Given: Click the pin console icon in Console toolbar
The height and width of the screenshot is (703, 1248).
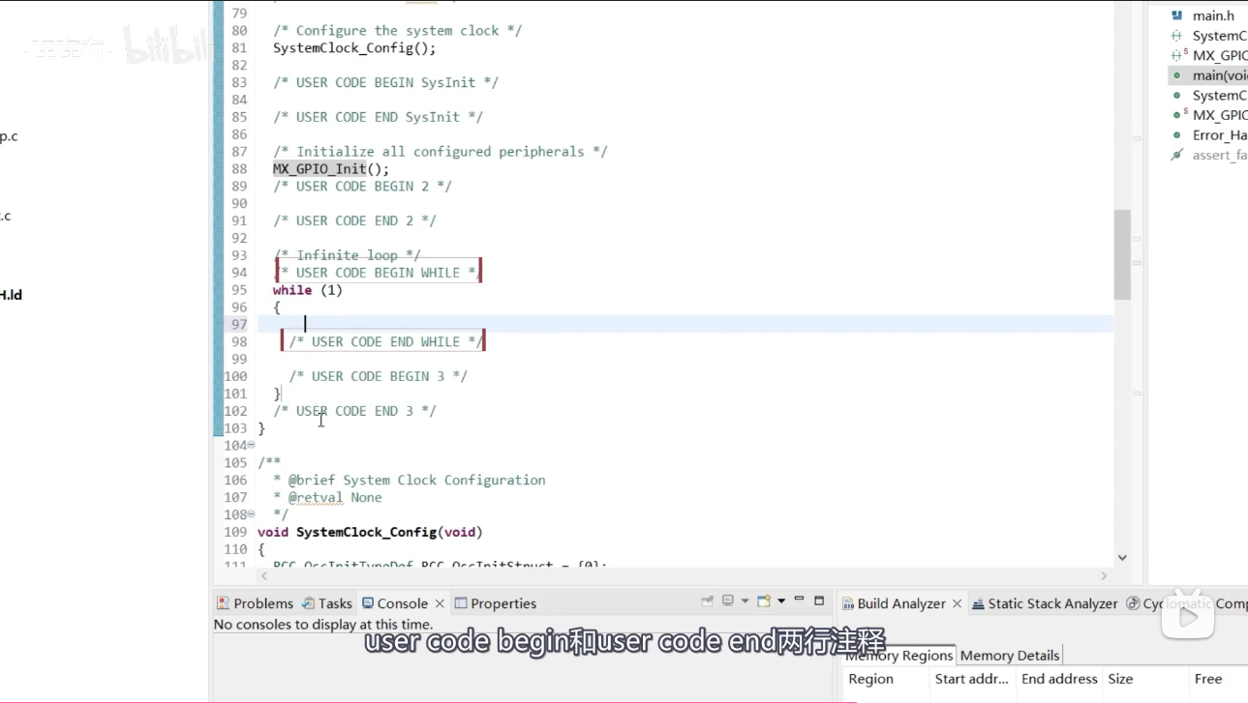Looking at the screenshot, I should click(708, 600).
